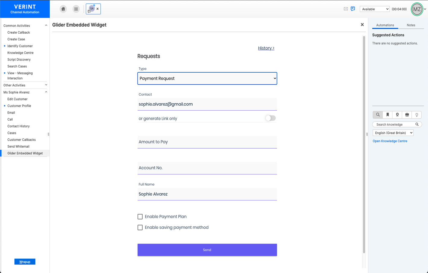Open Send Whitemail in sidebar
This screenshot has width=428, height=273.
(x=18, y=146)
